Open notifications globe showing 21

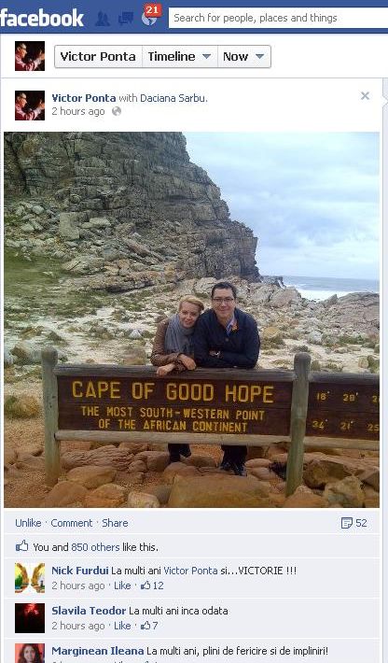150,16
